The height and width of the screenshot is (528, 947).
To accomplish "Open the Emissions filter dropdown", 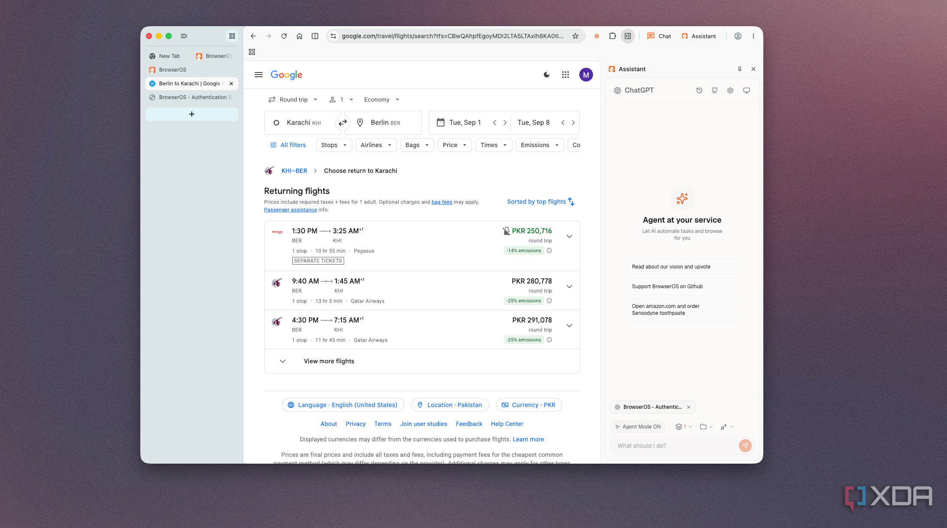I will tap(540, 145).
